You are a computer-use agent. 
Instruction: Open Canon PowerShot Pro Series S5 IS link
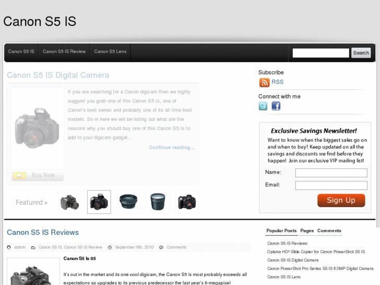(x=320, y=268)
